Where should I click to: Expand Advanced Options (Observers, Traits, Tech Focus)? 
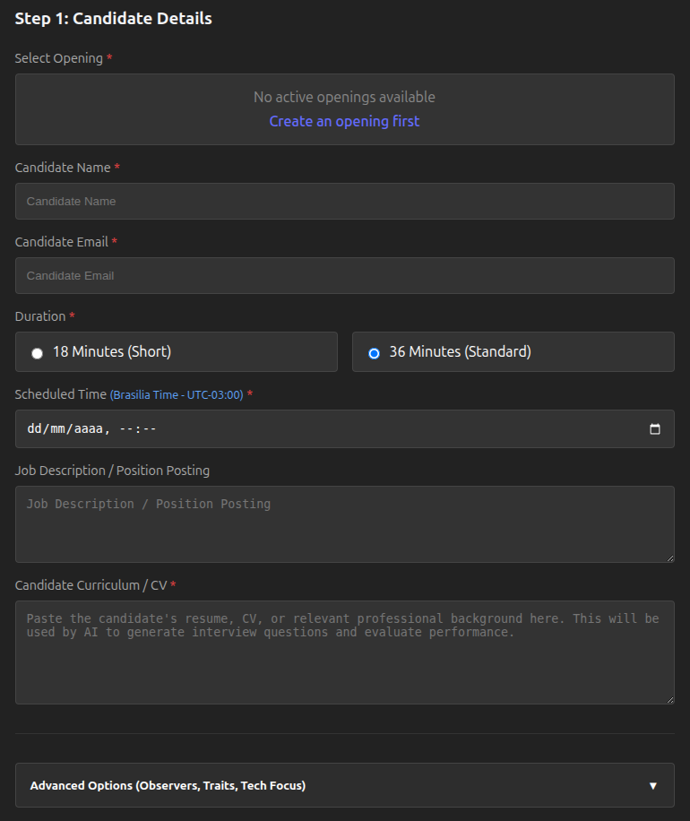168,786
